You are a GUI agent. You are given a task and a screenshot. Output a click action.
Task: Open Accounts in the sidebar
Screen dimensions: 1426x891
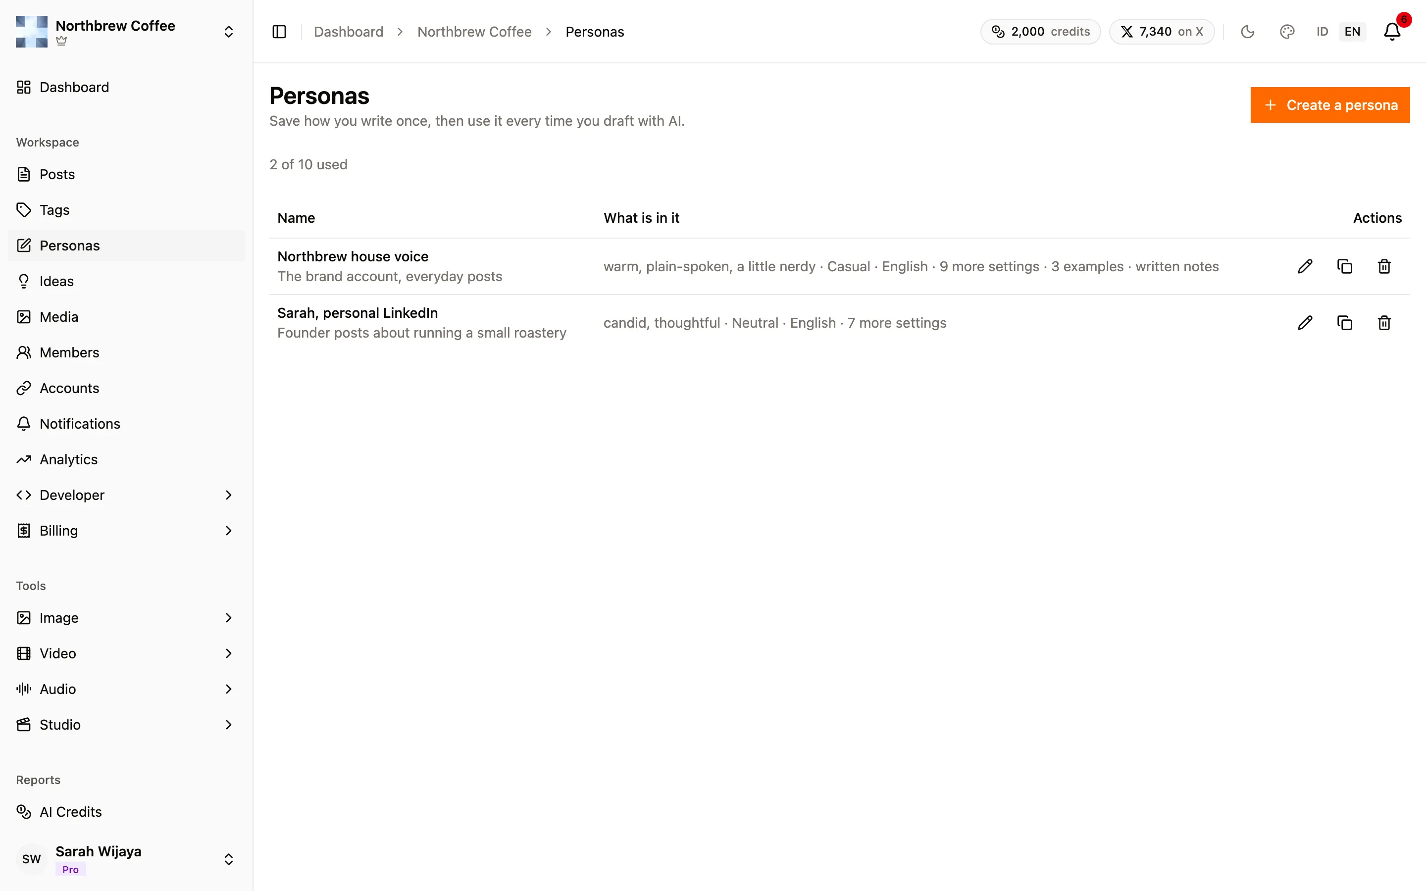click(x=126, y=389)
